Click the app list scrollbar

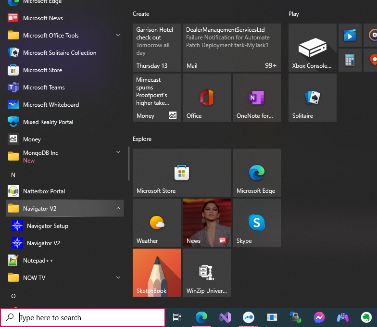[x=129, y=163]
